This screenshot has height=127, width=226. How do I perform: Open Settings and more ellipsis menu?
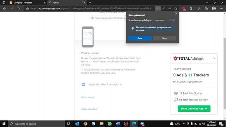pyautogui.click(x=221, y=8)
